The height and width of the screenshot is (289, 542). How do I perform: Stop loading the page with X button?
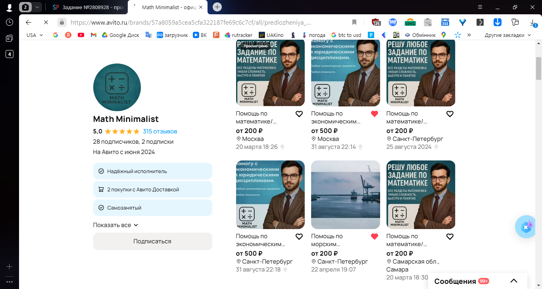[x=46, y=22]
